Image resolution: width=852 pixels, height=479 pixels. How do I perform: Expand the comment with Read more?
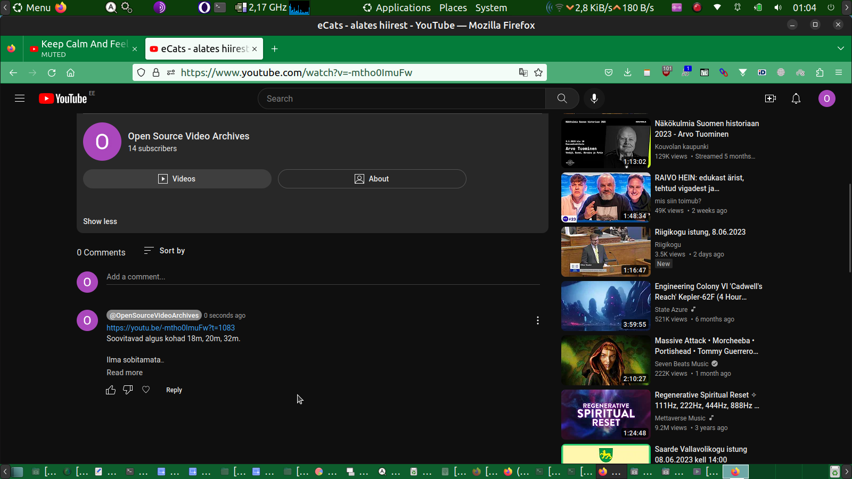[x=125, y=373]
